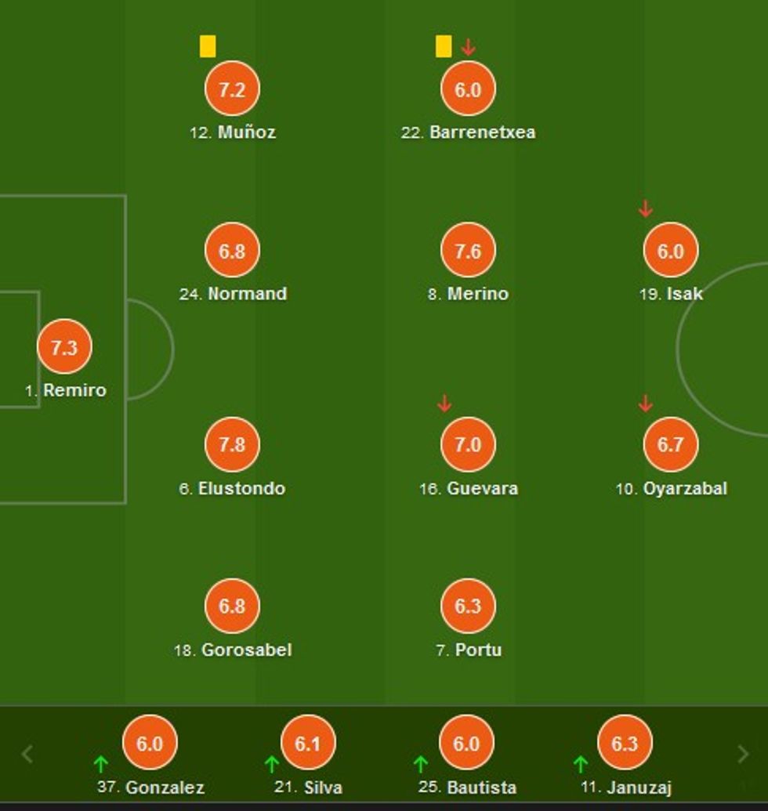Click Normand's 6.8 rating circle
The image size is (768, 811).
pyautogui.click(x=232, y=251)
